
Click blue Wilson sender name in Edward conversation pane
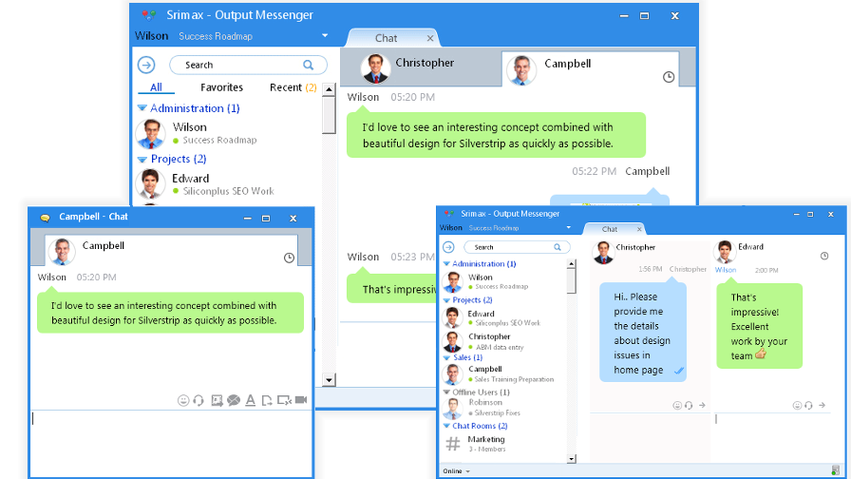(x=726, y=270)
